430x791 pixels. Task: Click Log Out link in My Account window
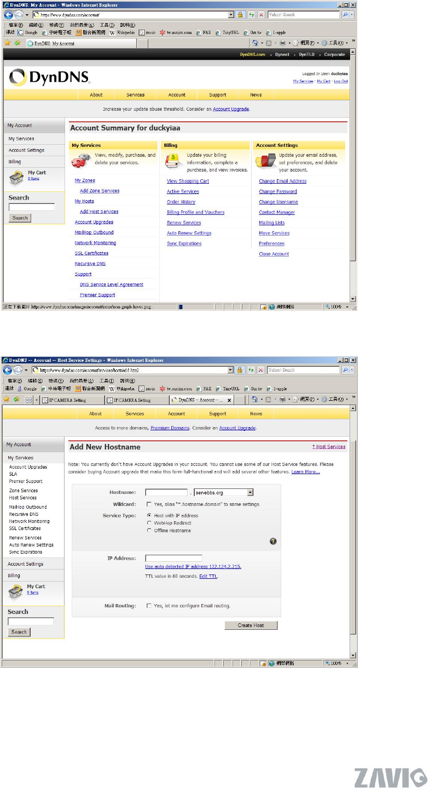pos(341,81)
